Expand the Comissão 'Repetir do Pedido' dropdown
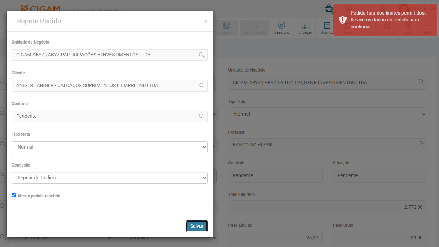Screen dimensions: 439x247 110,178
